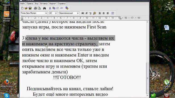Open the Вставка menu

[x=44, y=4]
